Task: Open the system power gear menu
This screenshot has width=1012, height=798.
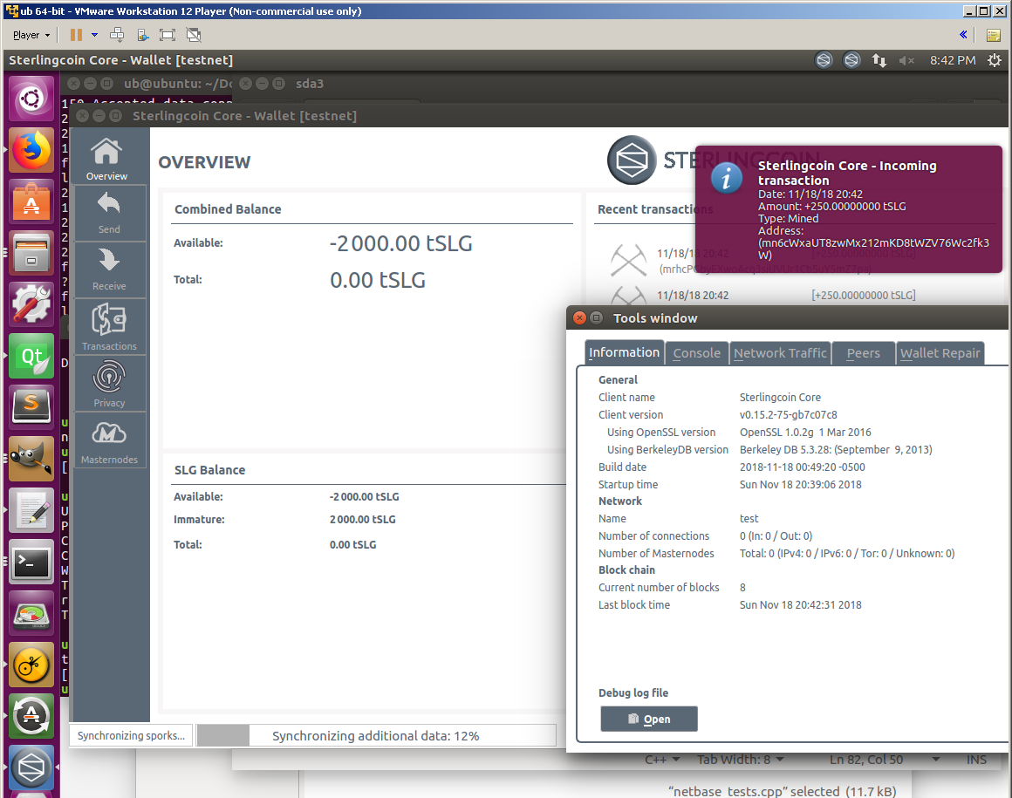Action: point(995,60)
